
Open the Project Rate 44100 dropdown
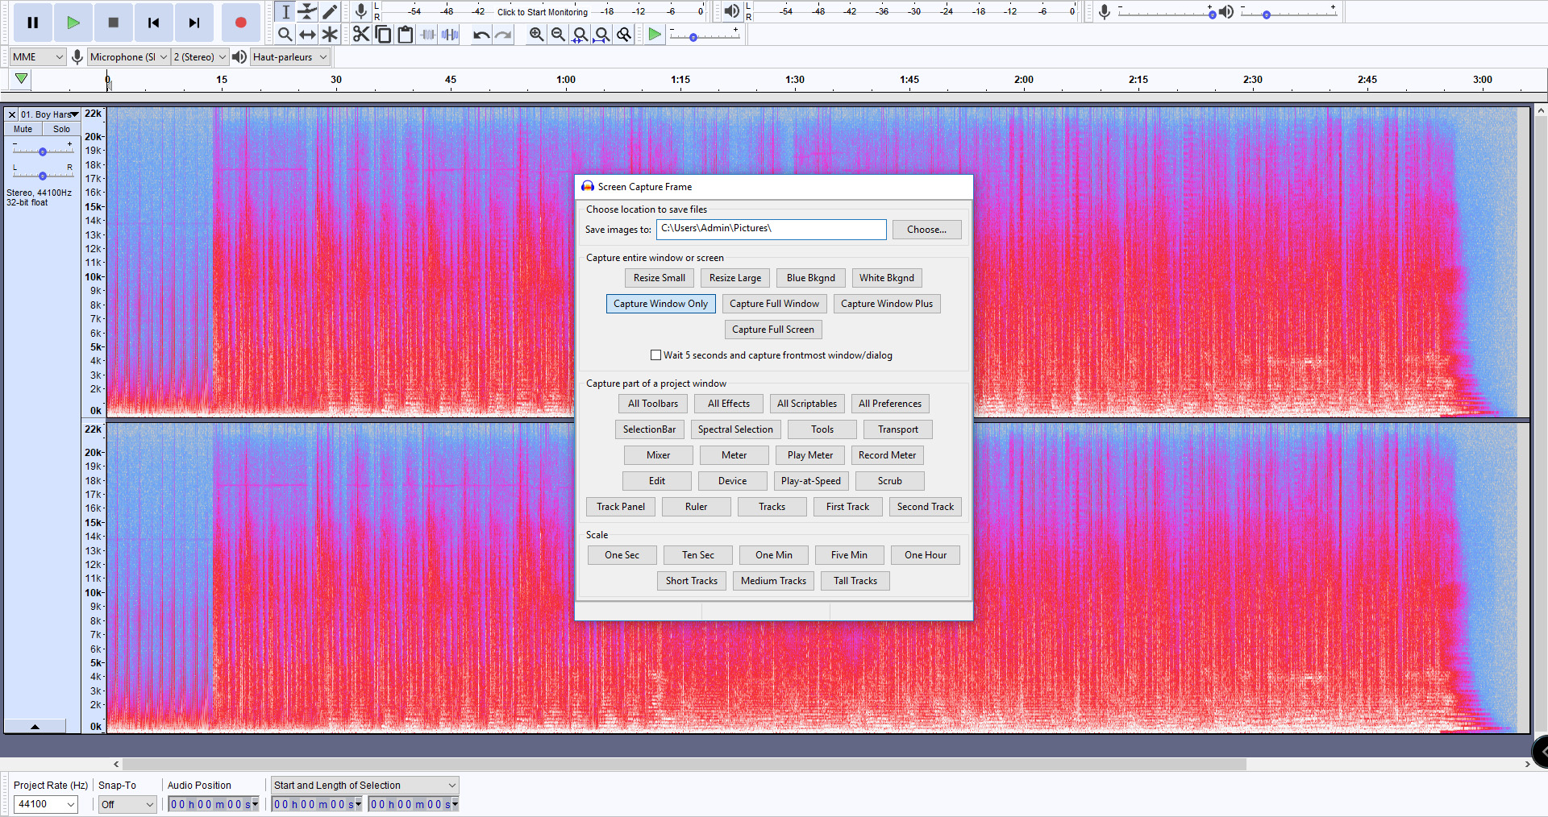pyautogui.click(x=46, y=804)
